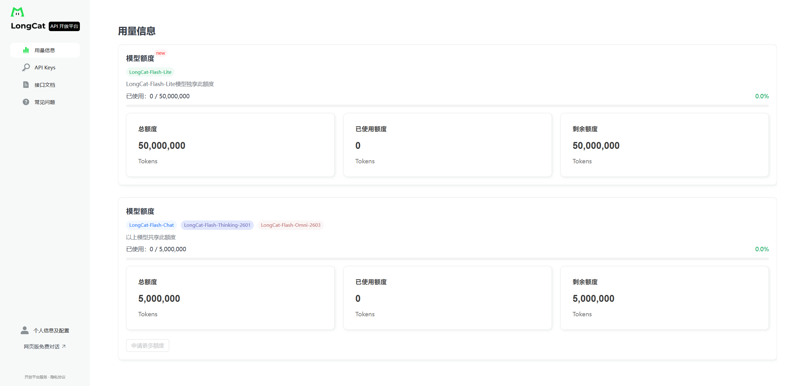Go to 接口文档 in the sidebar
This screenshot has height=386, width=805.
pyautogui.click(x=45, y=85)
